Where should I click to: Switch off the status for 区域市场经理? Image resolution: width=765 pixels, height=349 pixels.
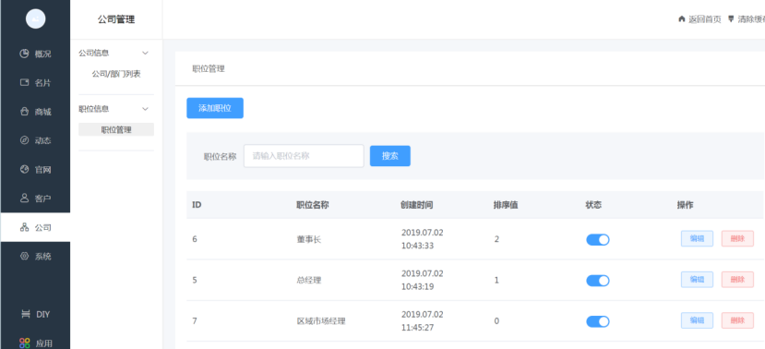pyautogui.click(x=598, y=321)
